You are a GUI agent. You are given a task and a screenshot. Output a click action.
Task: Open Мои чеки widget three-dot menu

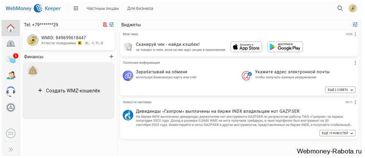[x=355, y=34]
